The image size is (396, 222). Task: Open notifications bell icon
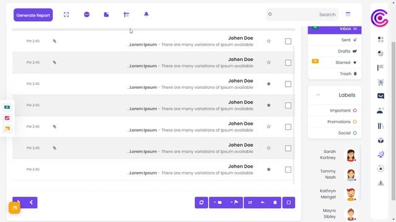(x=146, y=14)
